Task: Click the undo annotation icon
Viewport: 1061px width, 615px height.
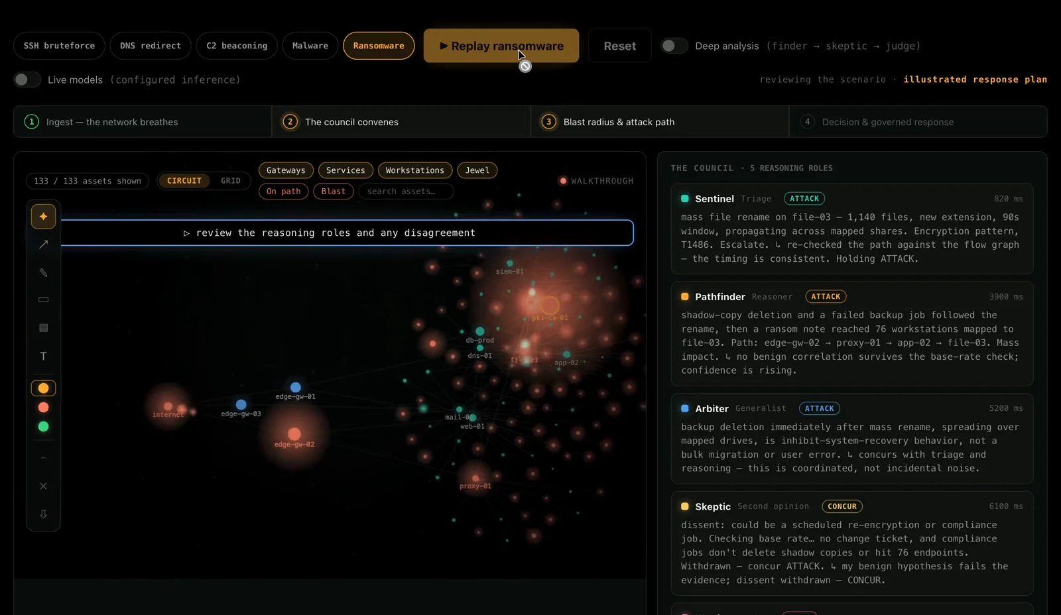Action: pyautogui.click(x=43, y=458)
